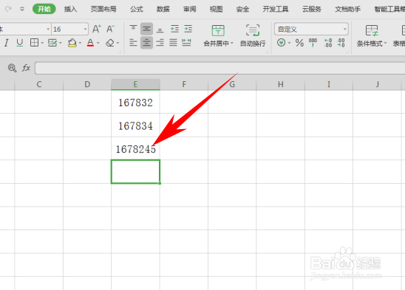Expand the eraser clear dropdown arrow
This screenshot has width=405, height=290.
[118, 43]
